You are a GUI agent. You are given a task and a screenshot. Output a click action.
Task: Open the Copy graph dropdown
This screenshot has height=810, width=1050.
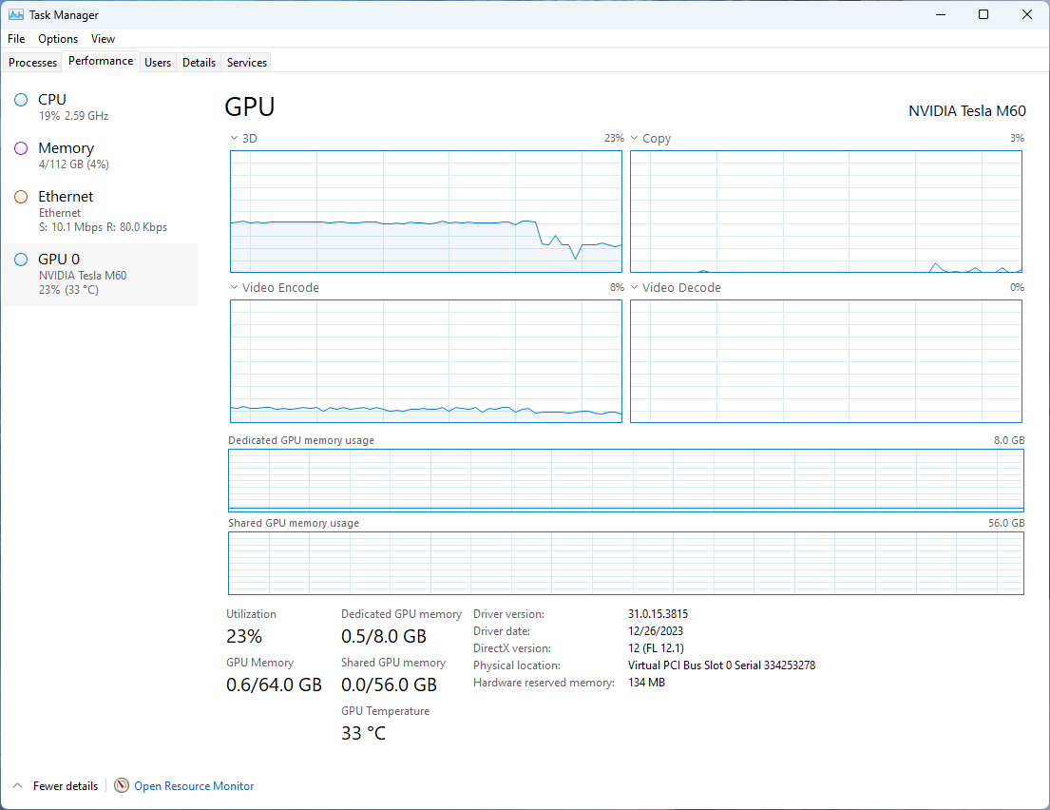[635, 139]
